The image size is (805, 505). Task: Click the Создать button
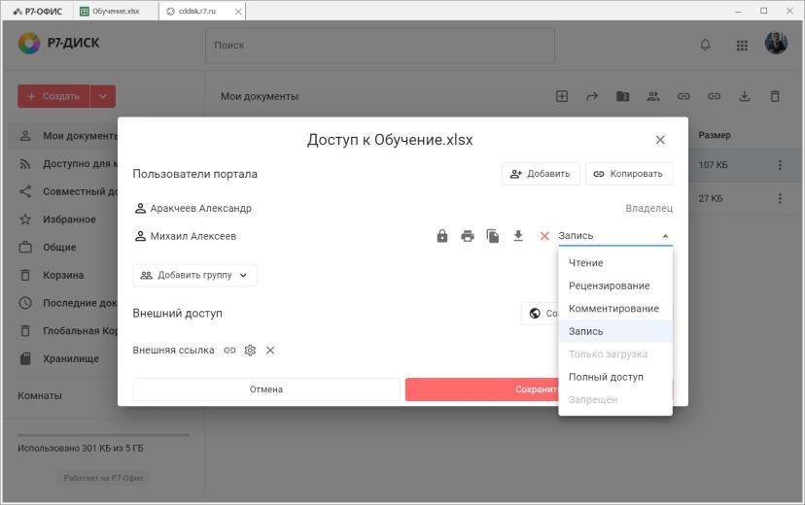tap(53, 96)
